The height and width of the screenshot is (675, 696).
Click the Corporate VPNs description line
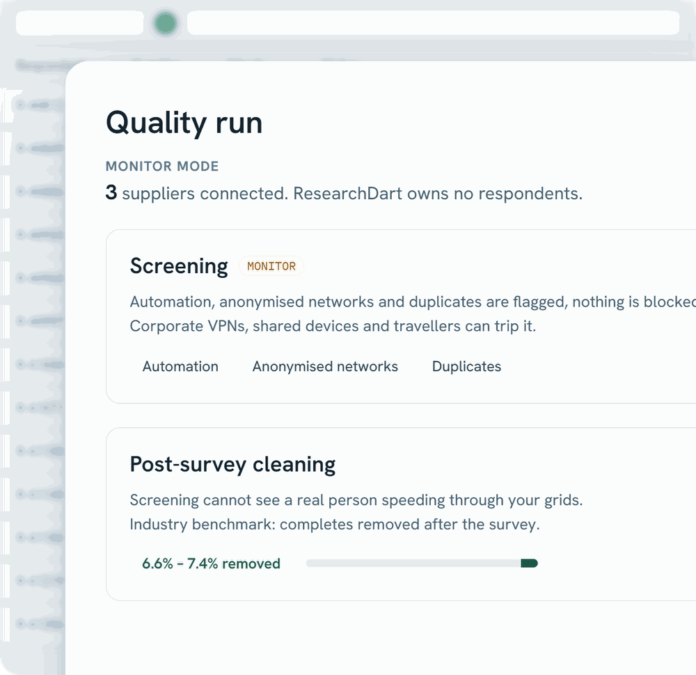pyautogui.click(x=333, y=326)
